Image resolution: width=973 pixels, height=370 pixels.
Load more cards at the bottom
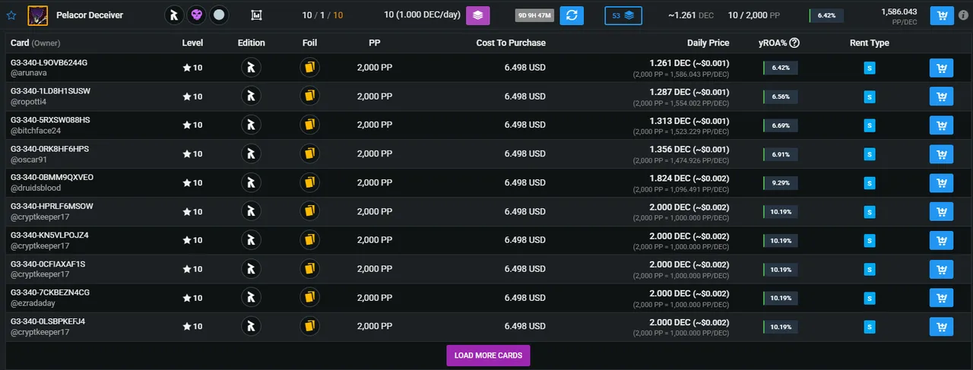click(x=488, y=356)
